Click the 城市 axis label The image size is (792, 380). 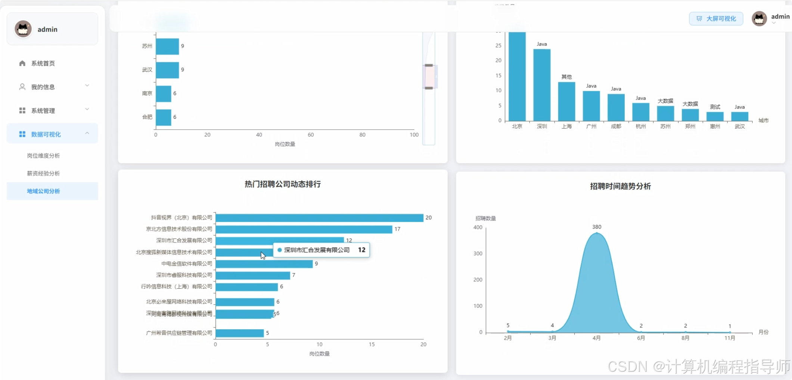[x=764, y=120]
